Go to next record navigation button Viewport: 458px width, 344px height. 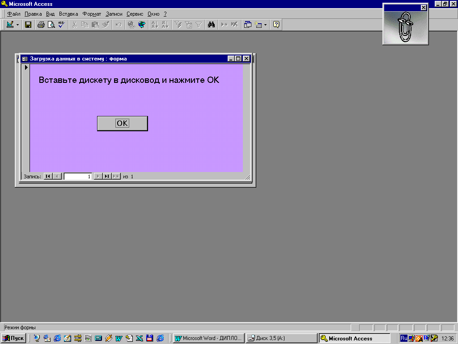click(x=98, y=176)
